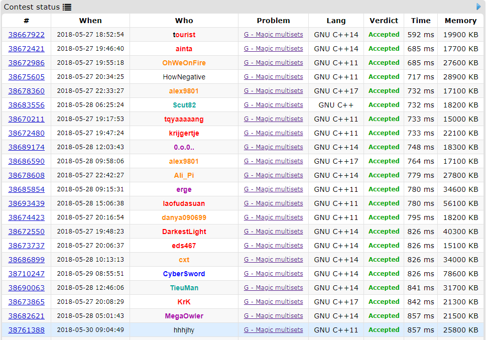Open Magic multisets problem in tourist's row
The height and width of the screenshot is (340, 486).
pyautogui.click(x=273, y=35)
